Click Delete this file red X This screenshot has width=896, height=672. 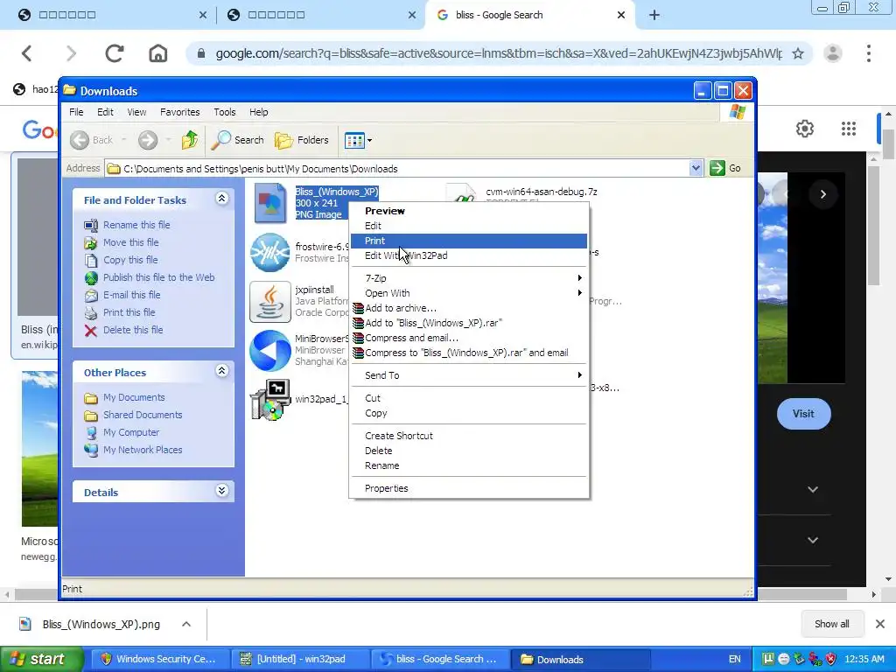91,330
